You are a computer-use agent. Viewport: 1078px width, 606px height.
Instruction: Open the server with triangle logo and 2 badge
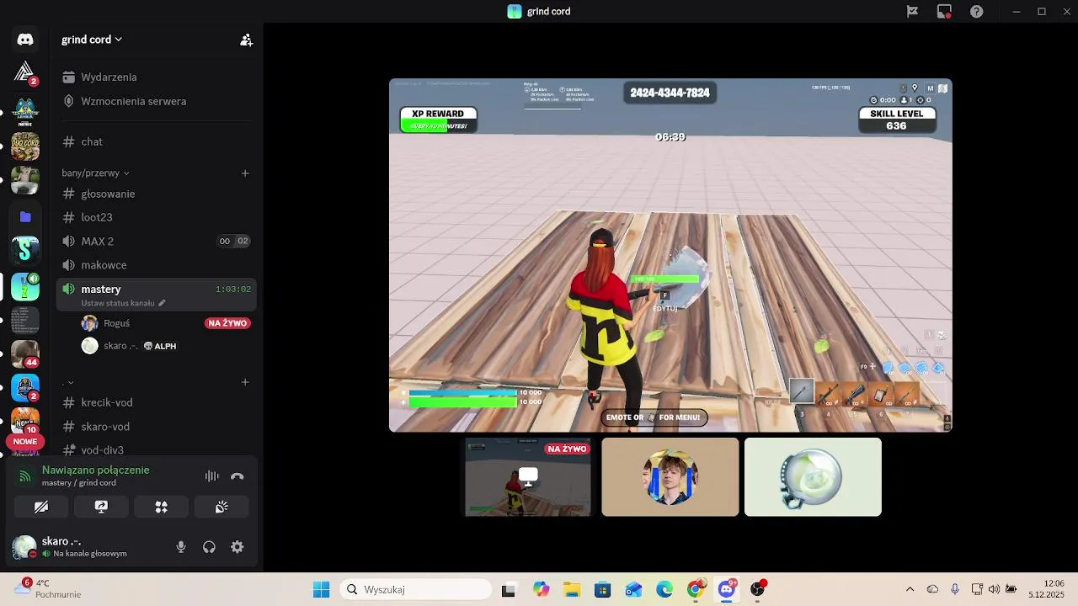click(25, 73)
